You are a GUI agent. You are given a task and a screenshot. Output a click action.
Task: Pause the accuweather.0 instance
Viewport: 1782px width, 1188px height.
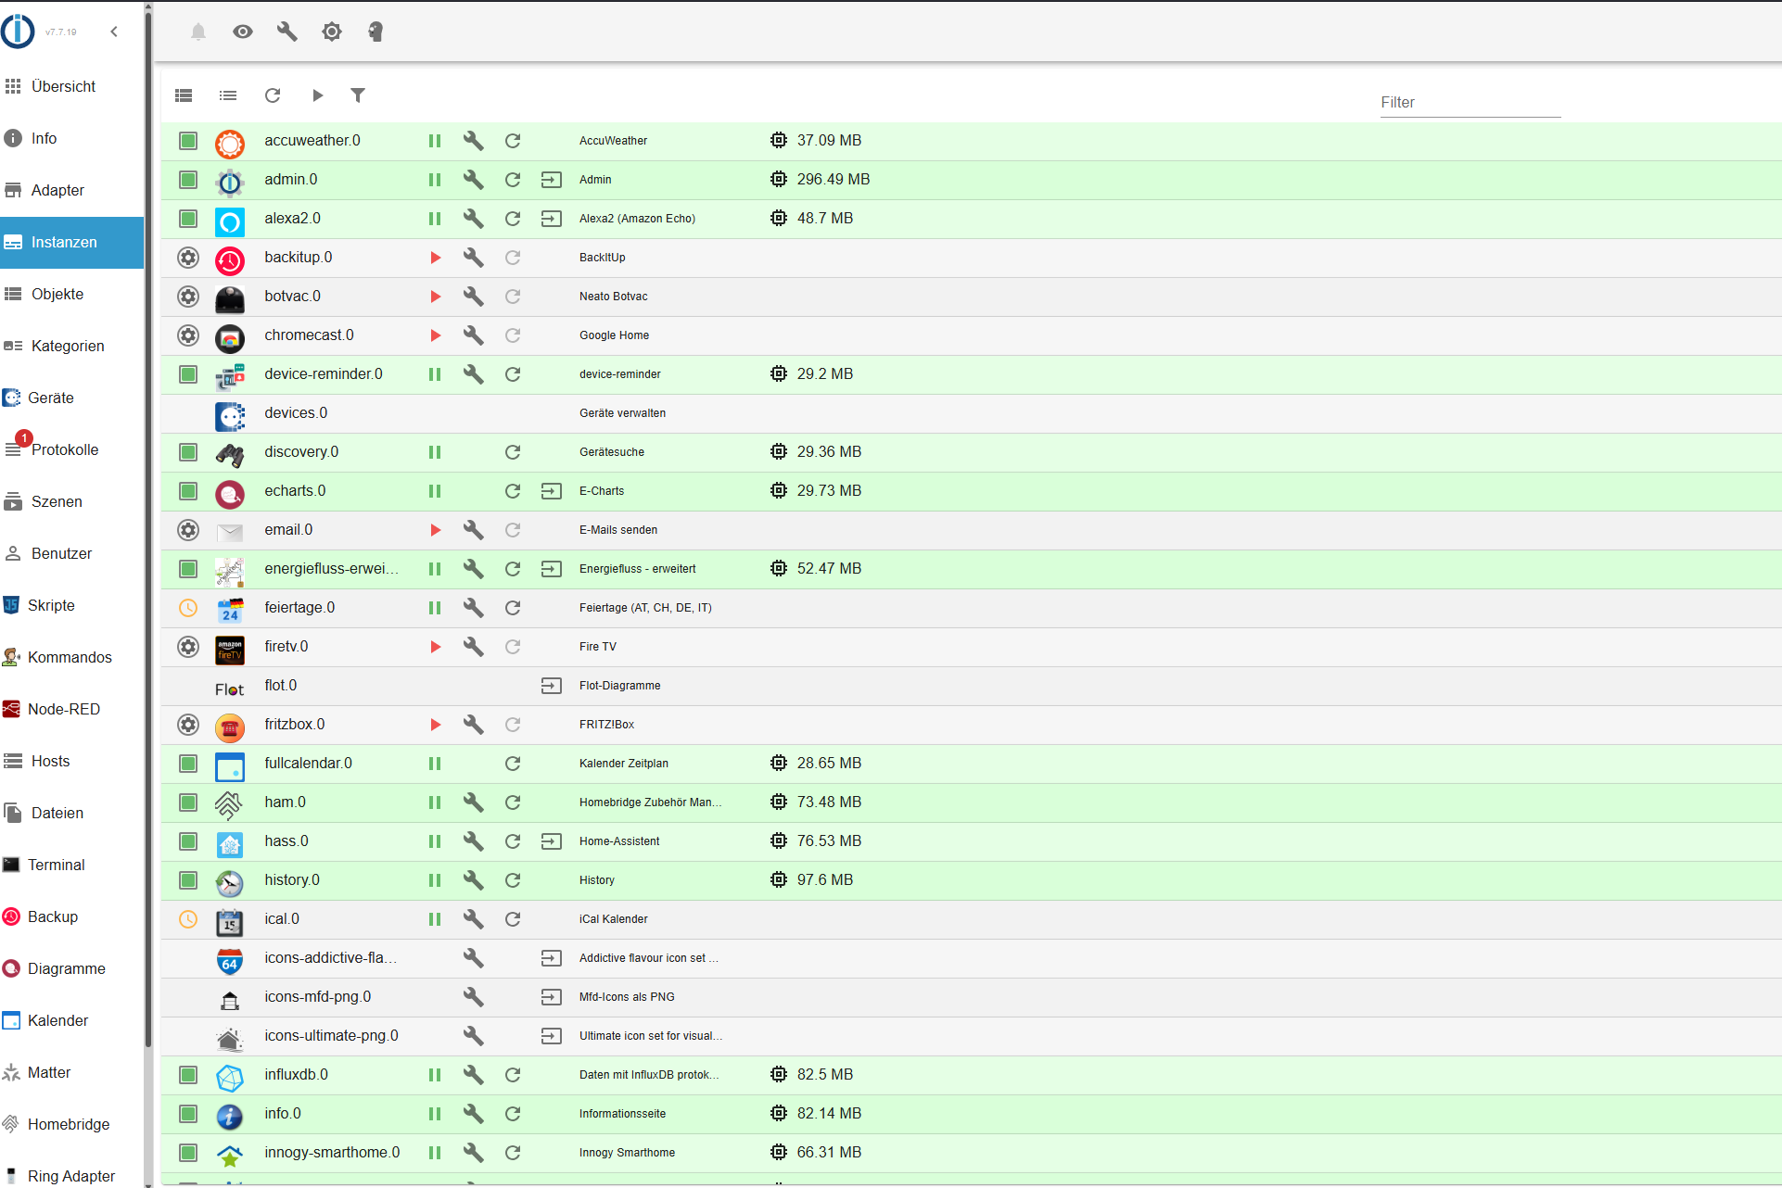[435, 140]
